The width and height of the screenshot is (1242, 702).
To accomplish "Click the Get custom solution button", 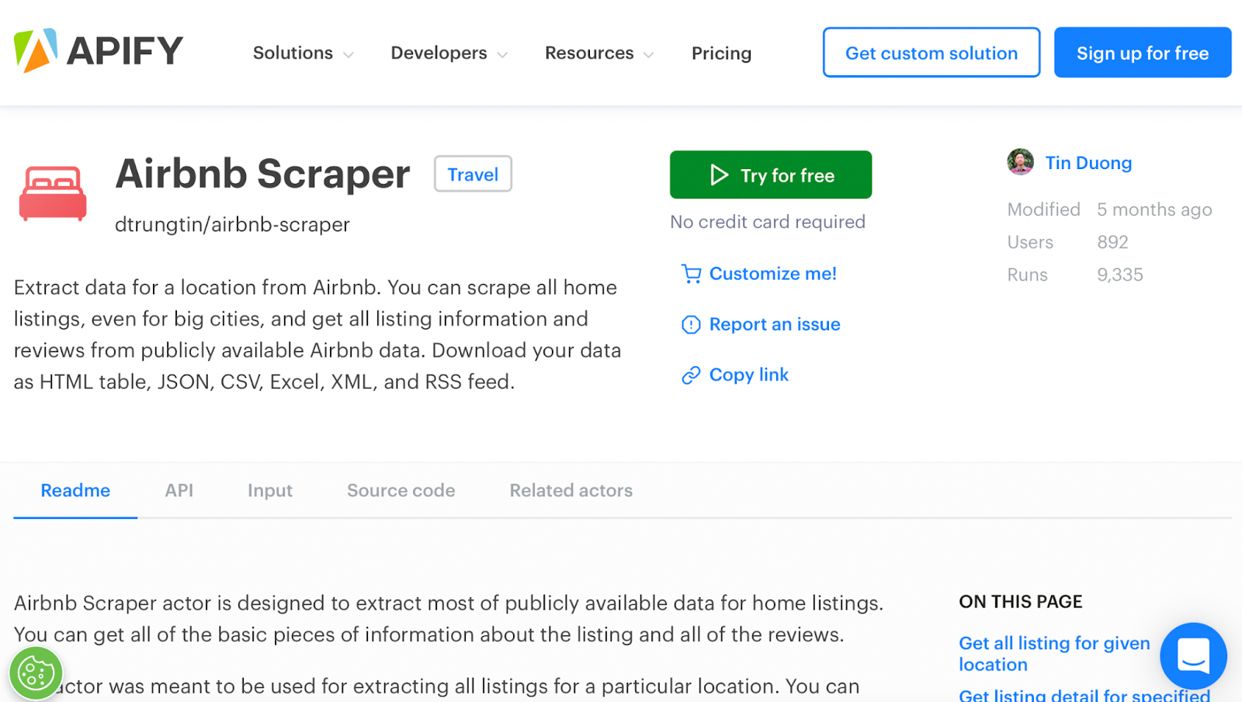I will click(x=931, y=53).
